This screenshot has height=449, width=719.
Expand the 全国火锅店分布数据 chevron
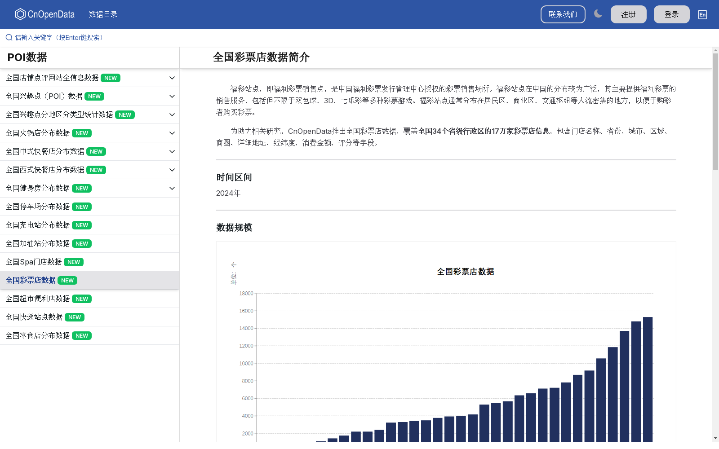coord(172,133)
